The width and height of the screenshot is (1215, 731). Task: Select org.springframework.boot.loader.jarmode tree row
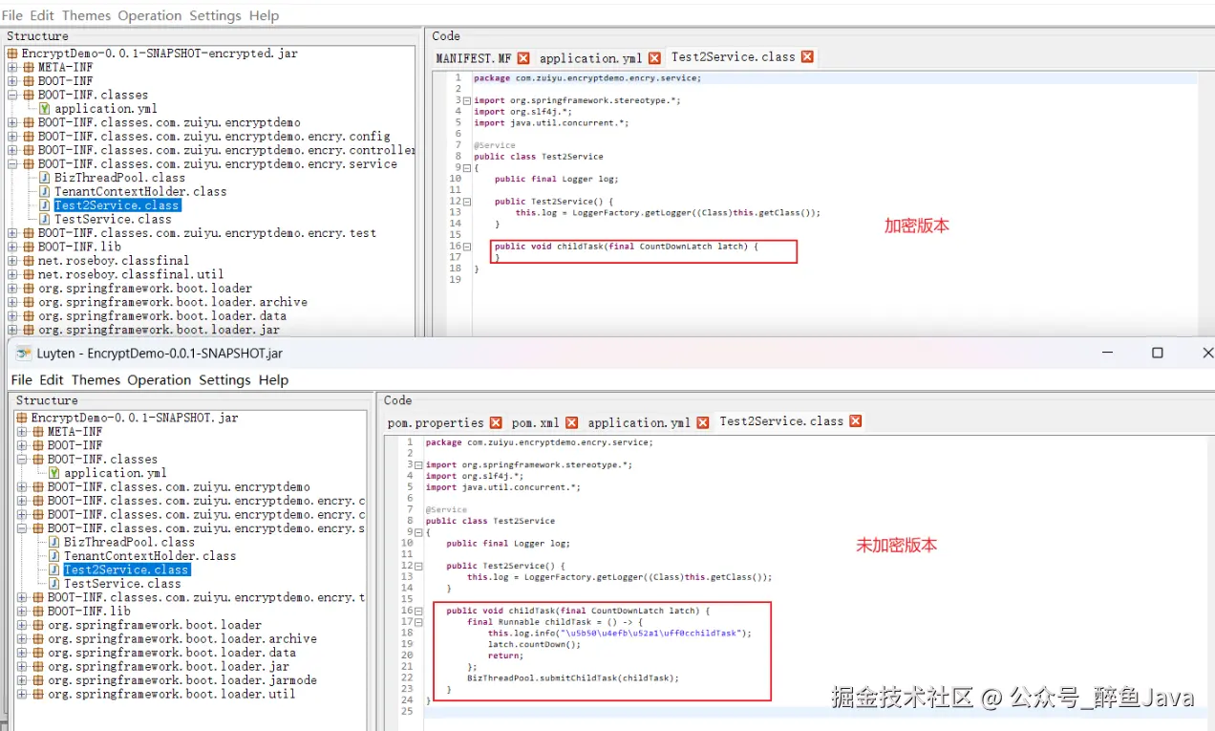(x=181, y=680)
